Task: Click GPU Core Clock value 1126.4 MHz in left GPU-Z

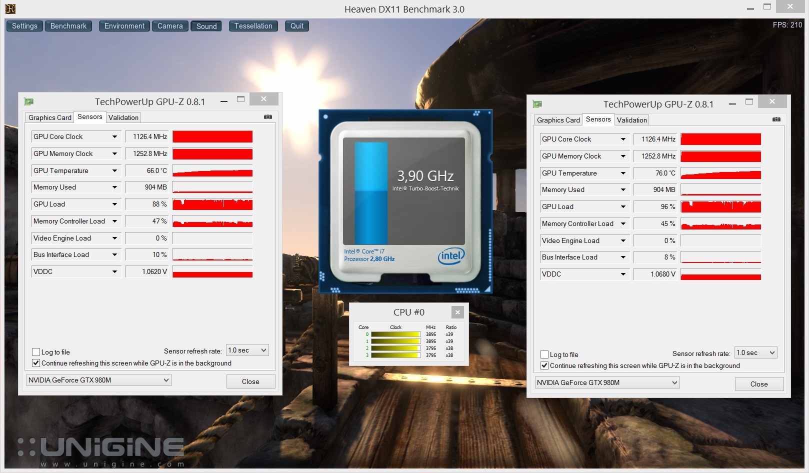Action: click(146, 136)
